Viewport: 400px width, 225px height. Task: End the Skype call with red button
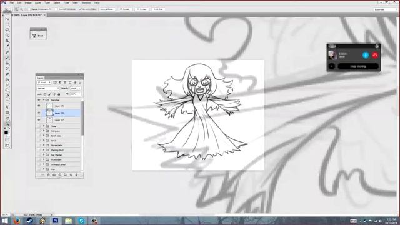375,55
